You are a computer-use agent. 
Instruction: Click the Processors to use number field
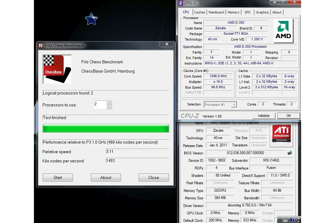pos(100,105)
